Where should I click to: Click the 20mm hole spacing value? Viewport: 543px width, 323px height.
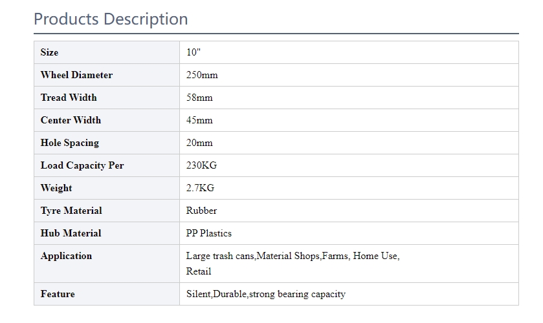(199, 143)
